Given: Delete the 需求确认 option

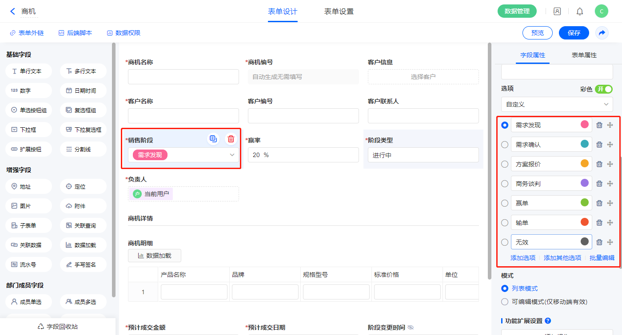Looking at the screenshot, I should click(599, 145).
